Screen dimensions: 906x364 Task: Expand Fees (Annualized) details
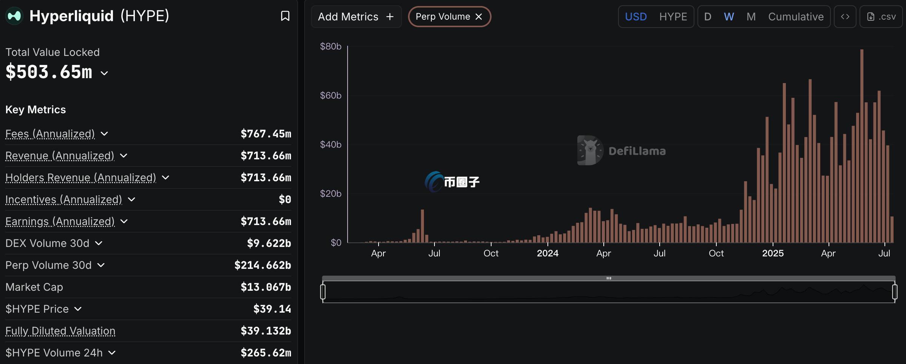coord(105,134)
